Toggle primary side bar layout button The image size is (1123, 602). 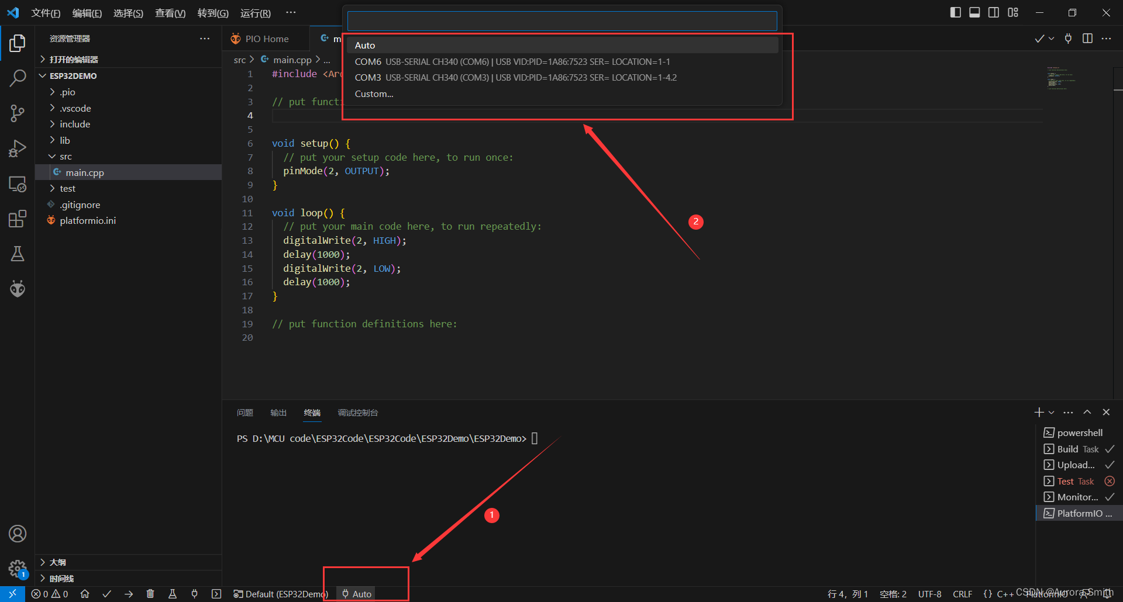(956, 12)
